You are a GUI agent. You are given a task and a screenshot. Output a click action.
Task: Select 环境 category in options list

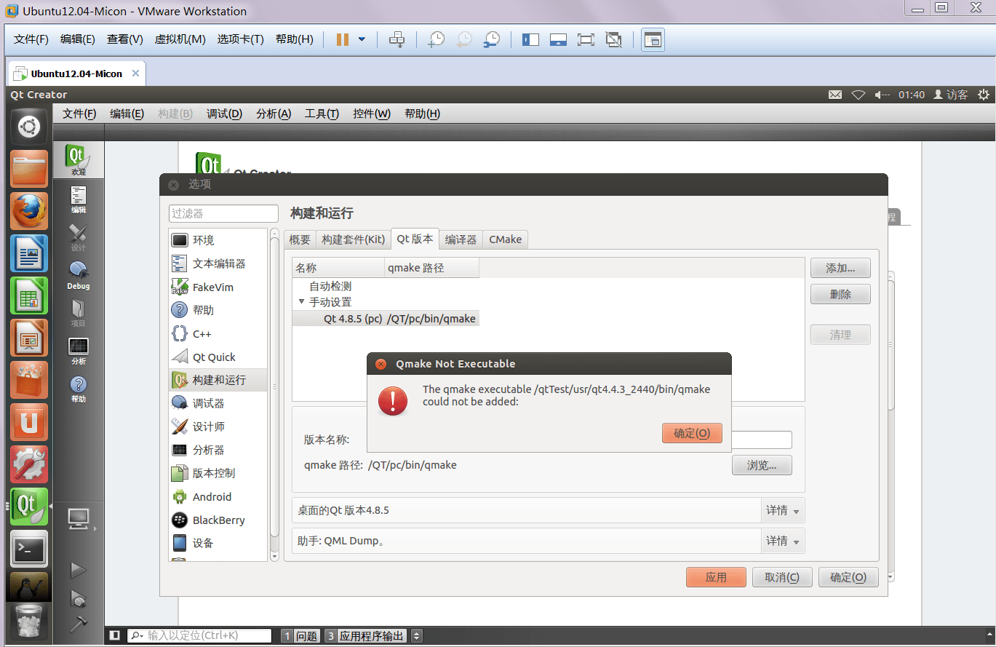(x=218, y=240)
